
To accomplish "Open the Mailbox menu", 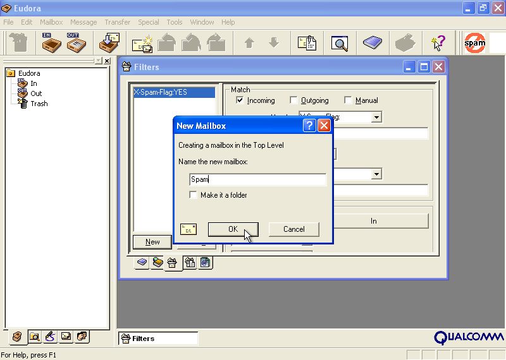I will pos(51,22).
